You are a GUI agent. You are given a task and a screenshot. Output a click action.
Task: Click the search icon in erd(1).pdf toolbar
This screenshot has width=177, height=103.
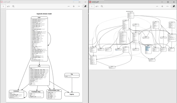pos(13,6)
